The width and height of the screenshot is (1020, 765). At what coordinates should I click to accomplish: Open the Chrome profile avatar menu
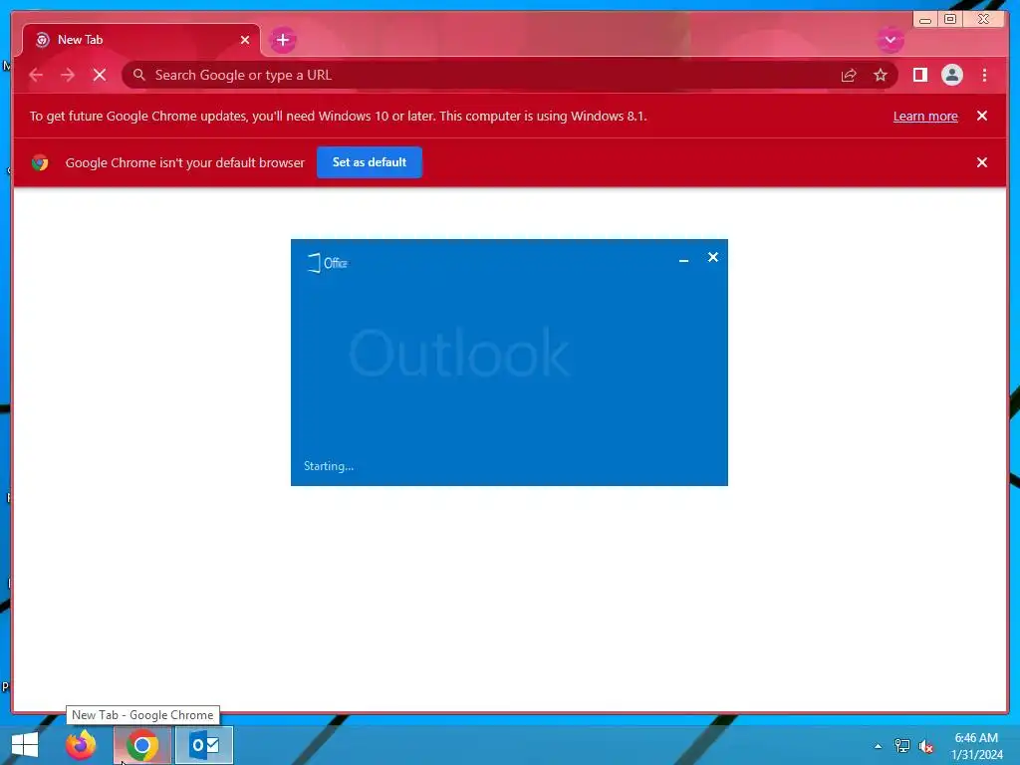pyautogui.click(x=951, y=75)
